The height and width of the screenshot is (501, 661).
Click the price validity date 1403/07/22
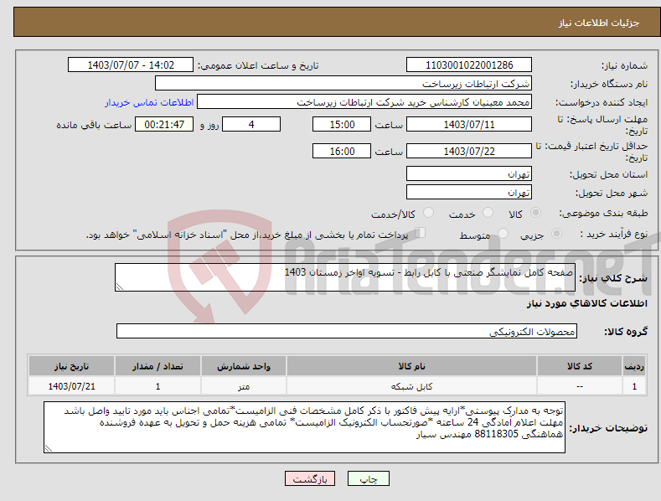tap(469, 151)
